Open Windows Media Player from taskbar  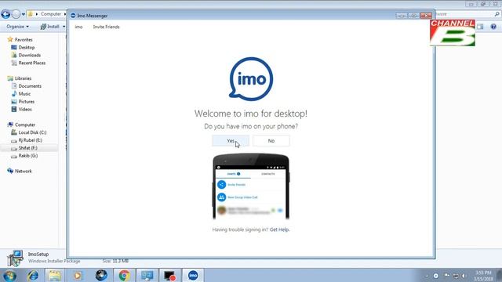pos(78,275)
